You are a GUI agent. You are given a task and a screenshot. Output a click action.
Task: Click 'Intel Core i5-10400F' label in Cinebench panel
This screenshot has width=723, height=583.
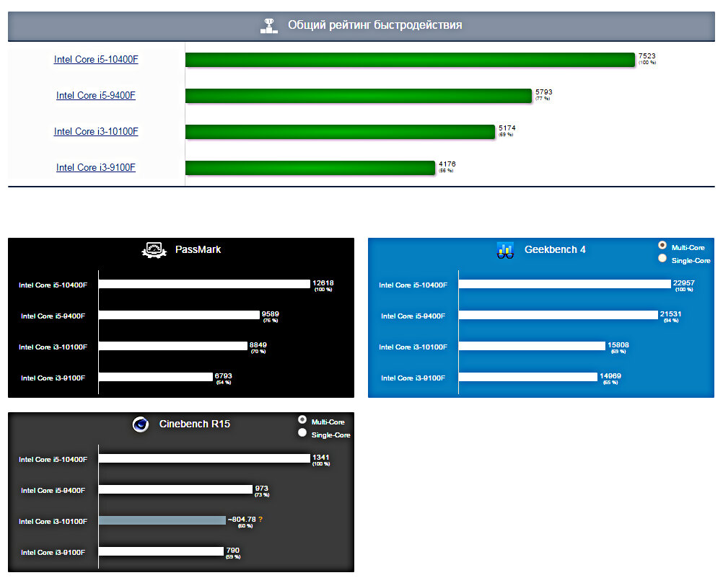53,460
